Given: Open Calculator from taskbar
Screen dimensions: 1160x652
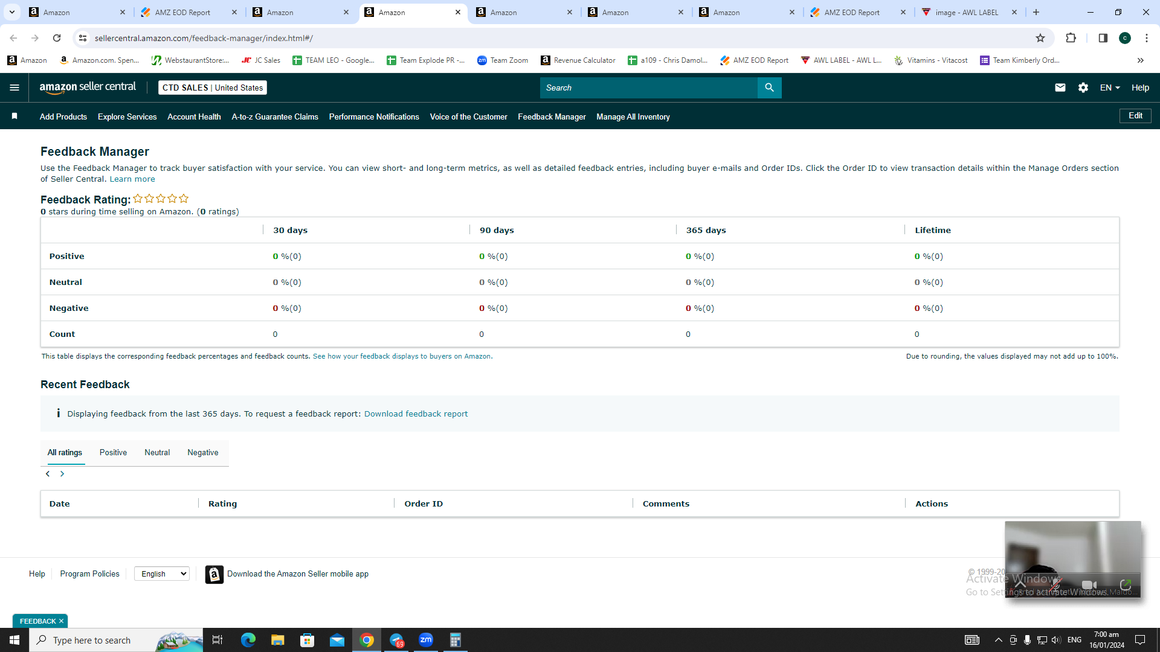Looking at the screenshot, I should [x=456, y=640].
